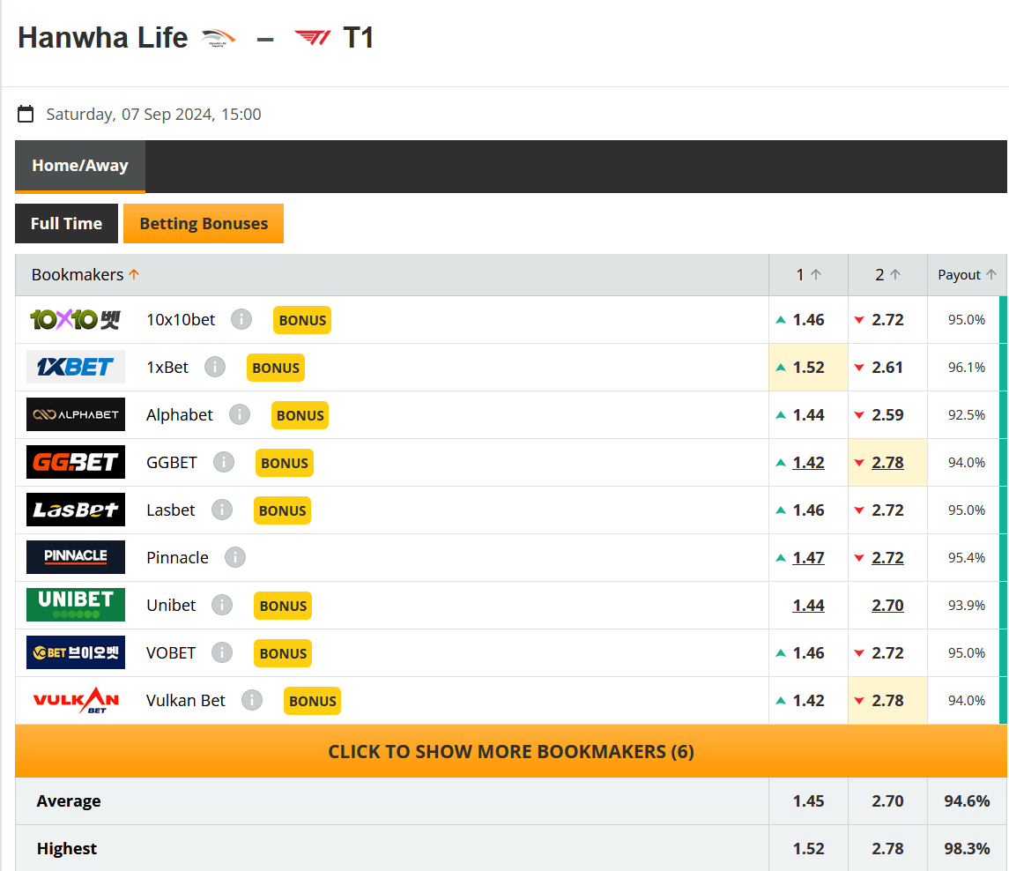Click 10x10bet BONUS badge
Viewport: 1009px width, 871px height.
pyautogui.click(x=302, y=320)
